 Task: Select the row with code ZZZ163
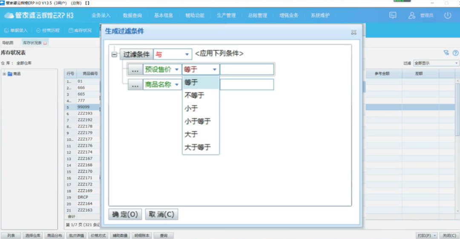tap(85, 211)
